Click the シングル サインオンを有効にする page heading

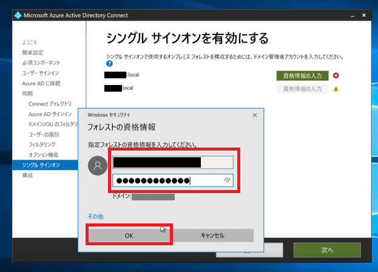[x=187, y=38]
